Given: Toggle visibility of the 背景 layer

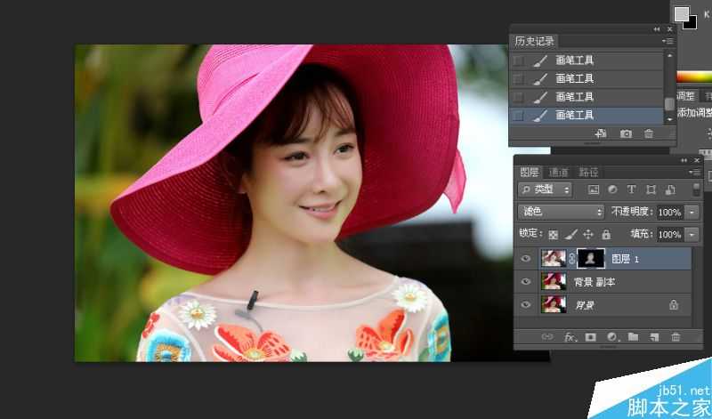Looking at the screenshot, I should [526, 304].
